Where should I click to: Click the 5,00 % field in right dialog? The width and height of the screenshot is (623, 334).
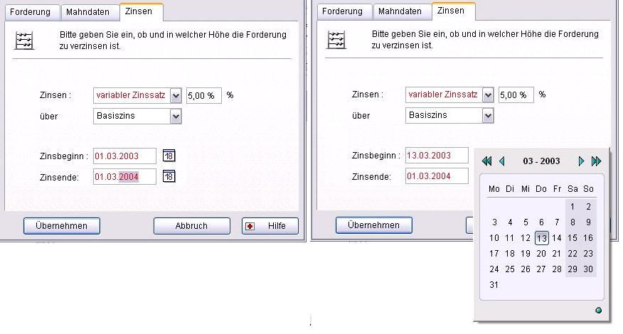point(516,95)
